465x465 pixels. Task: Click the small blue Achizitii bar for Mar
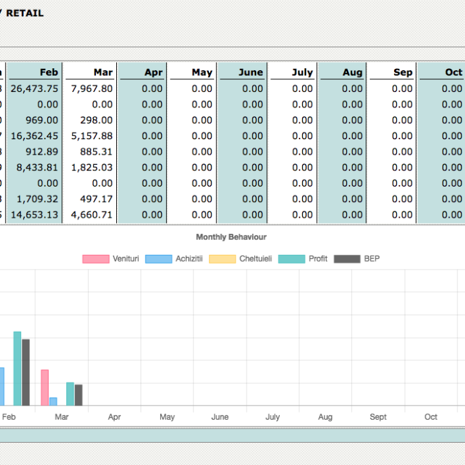point(53,401)
